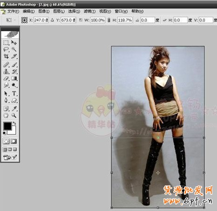
Task: Toggle relative positioning triangle for reference point
Action: [x=52, y=20]
